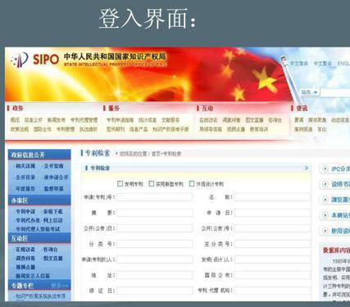Open the 互动 navigation section
This screenshot has height=307, width=350.
point(207,108)
